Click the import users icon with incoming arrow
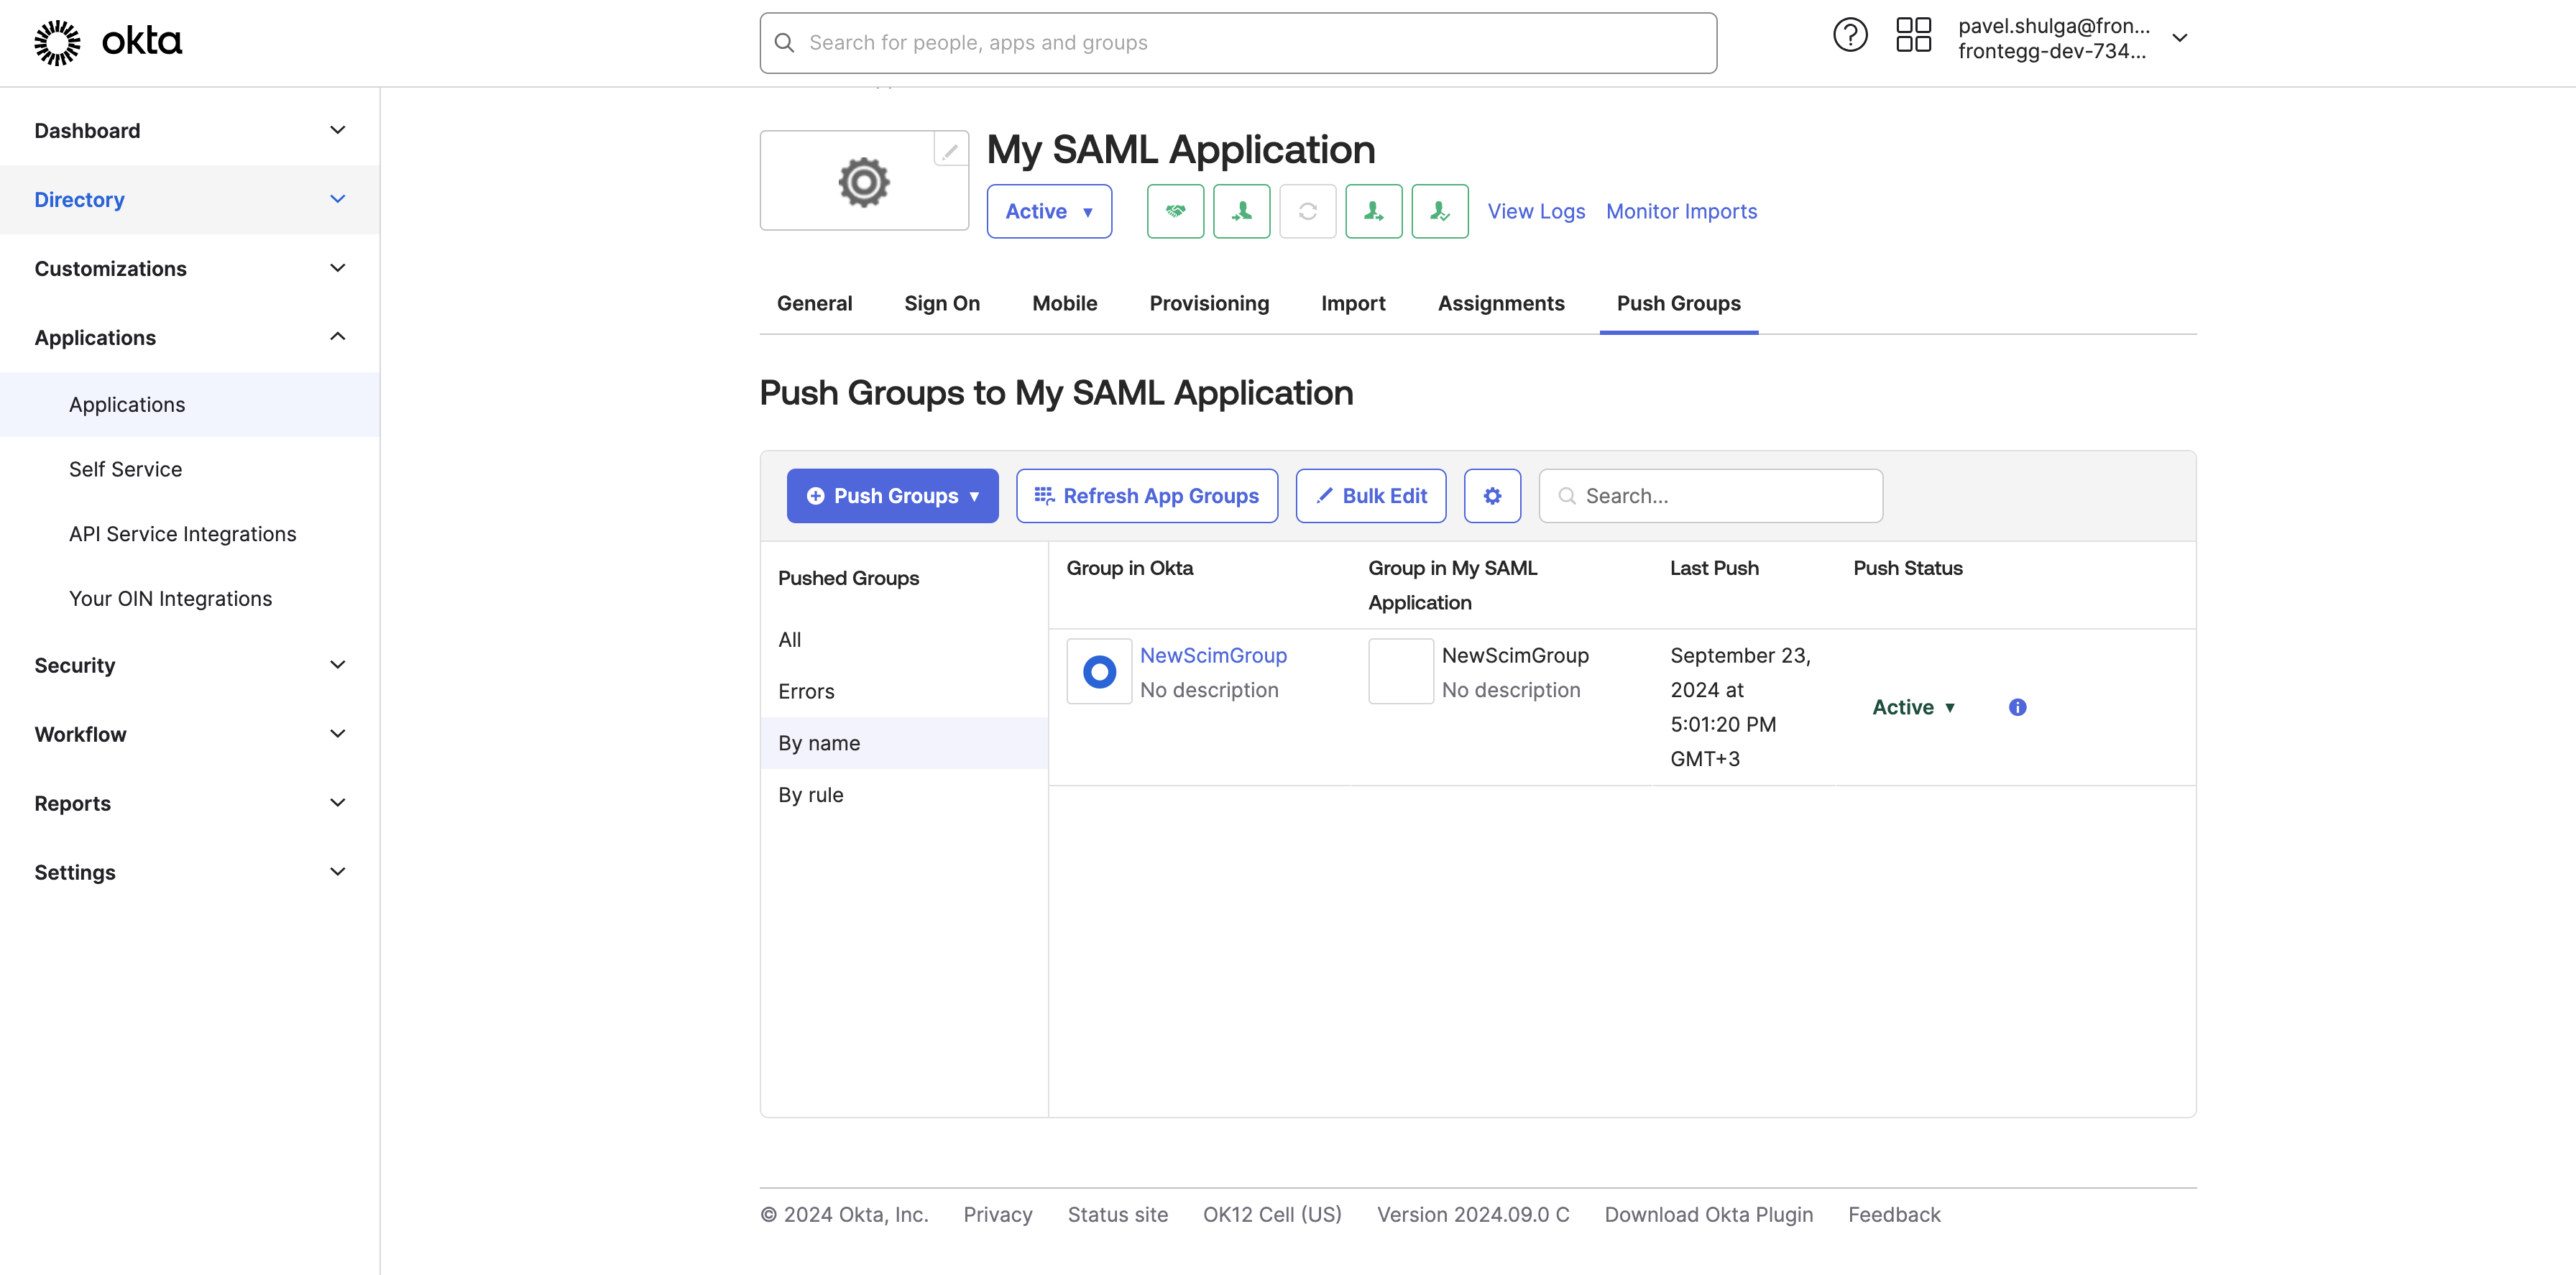Image resolution: width=2576 pixels, height=1275 pixels. click(1241, 211)
